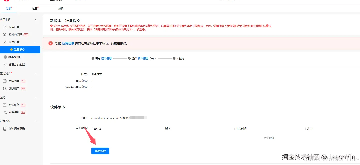The height and width of the screenshot is (165, 360).
Task: Click the 智慧分发配置 icon
Action: point(5,64)
